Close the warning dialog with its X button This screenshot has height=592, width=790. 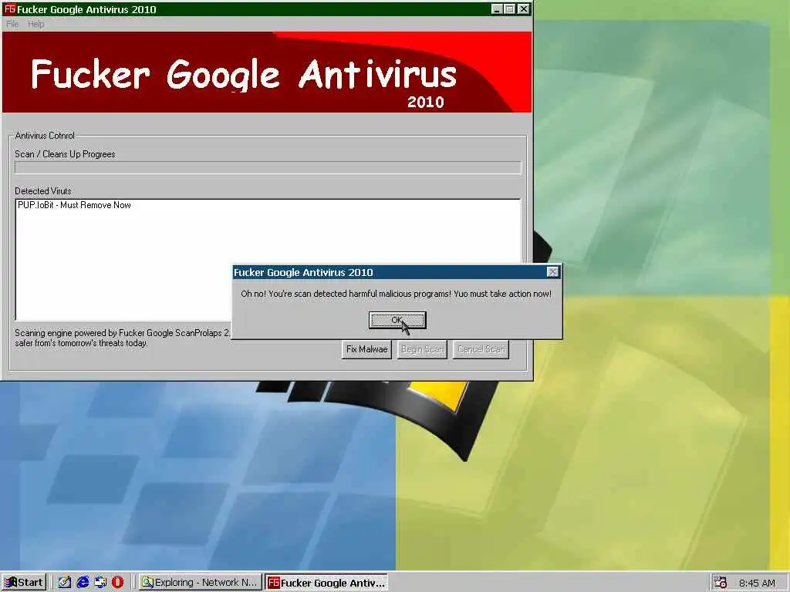552,272
